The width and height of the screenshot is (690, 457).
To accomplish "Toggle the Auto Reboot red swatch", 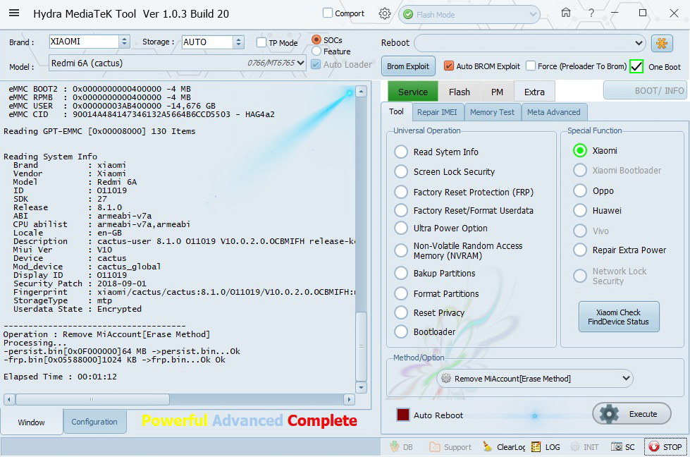I will 403,415.
